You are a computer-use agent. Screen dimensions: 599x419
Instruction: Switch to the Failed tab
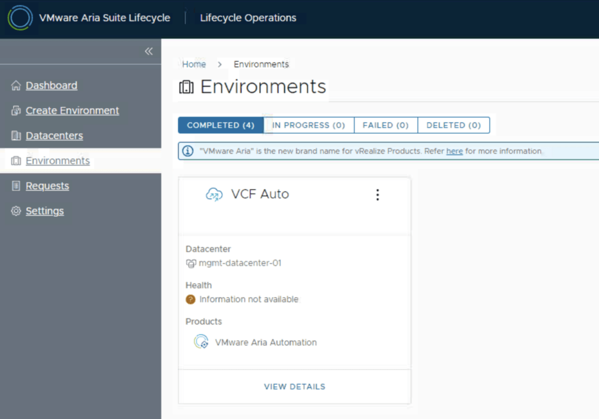tap(385, 126)
